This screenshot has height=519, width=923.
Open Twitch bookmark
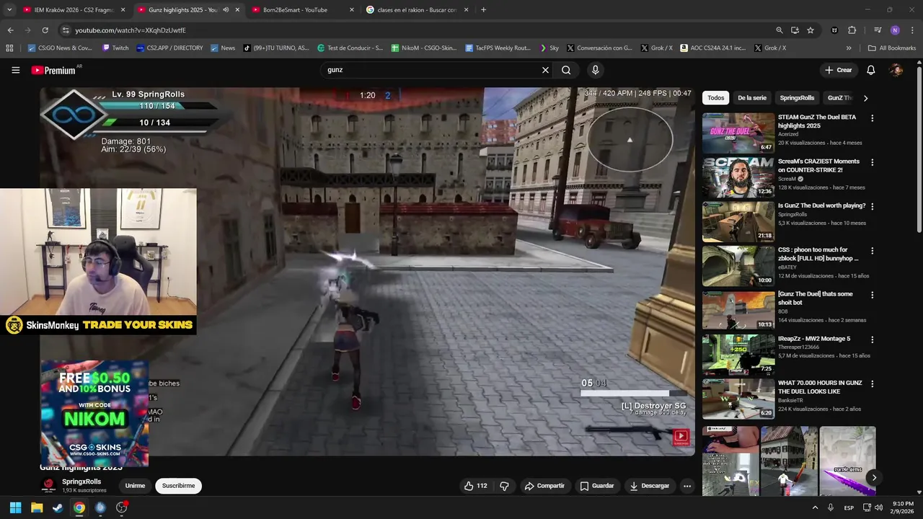pos(115,48)
